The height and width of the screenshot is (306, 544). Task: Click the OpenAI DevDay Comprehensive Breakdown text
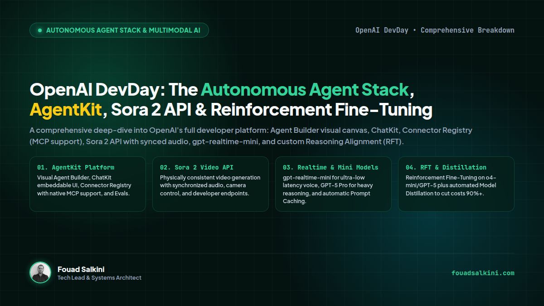(x=435, y=30)
